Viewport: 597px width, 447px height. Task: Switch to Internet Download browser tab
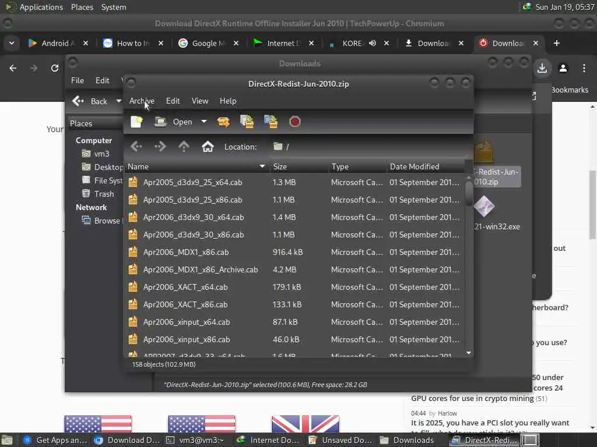click(283, 43)
